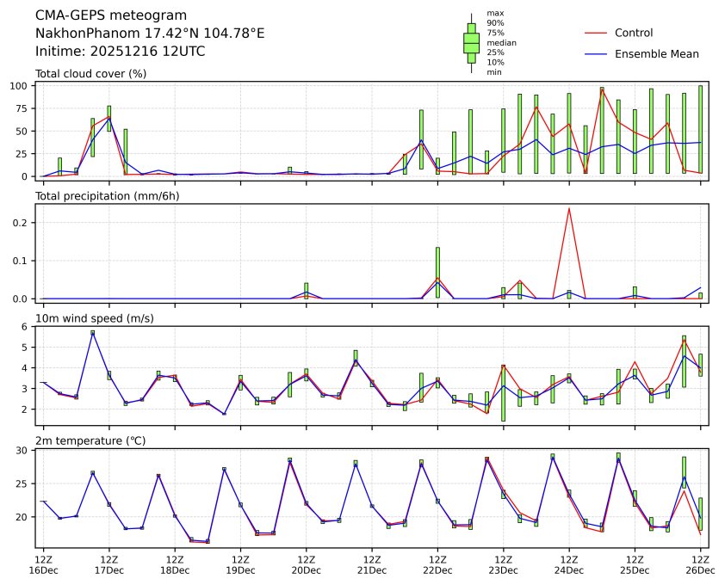This screenshot has height=585, width=725.
Task: Select the 'Ensemble Mean' legend label
Action: pos(656,53)
